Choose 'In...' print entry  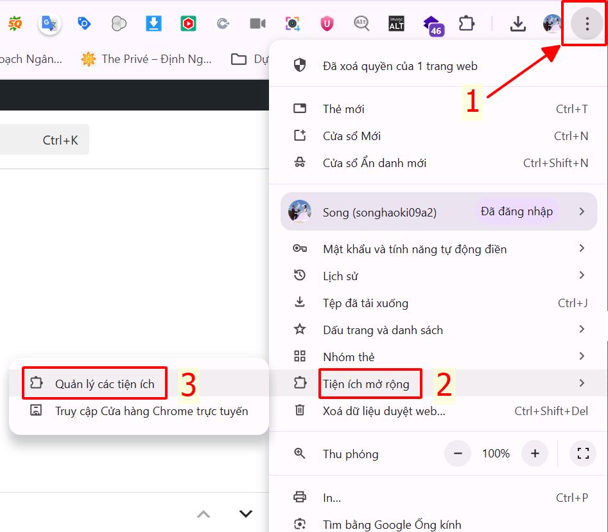pyautogui.click(x=438, y=497)
